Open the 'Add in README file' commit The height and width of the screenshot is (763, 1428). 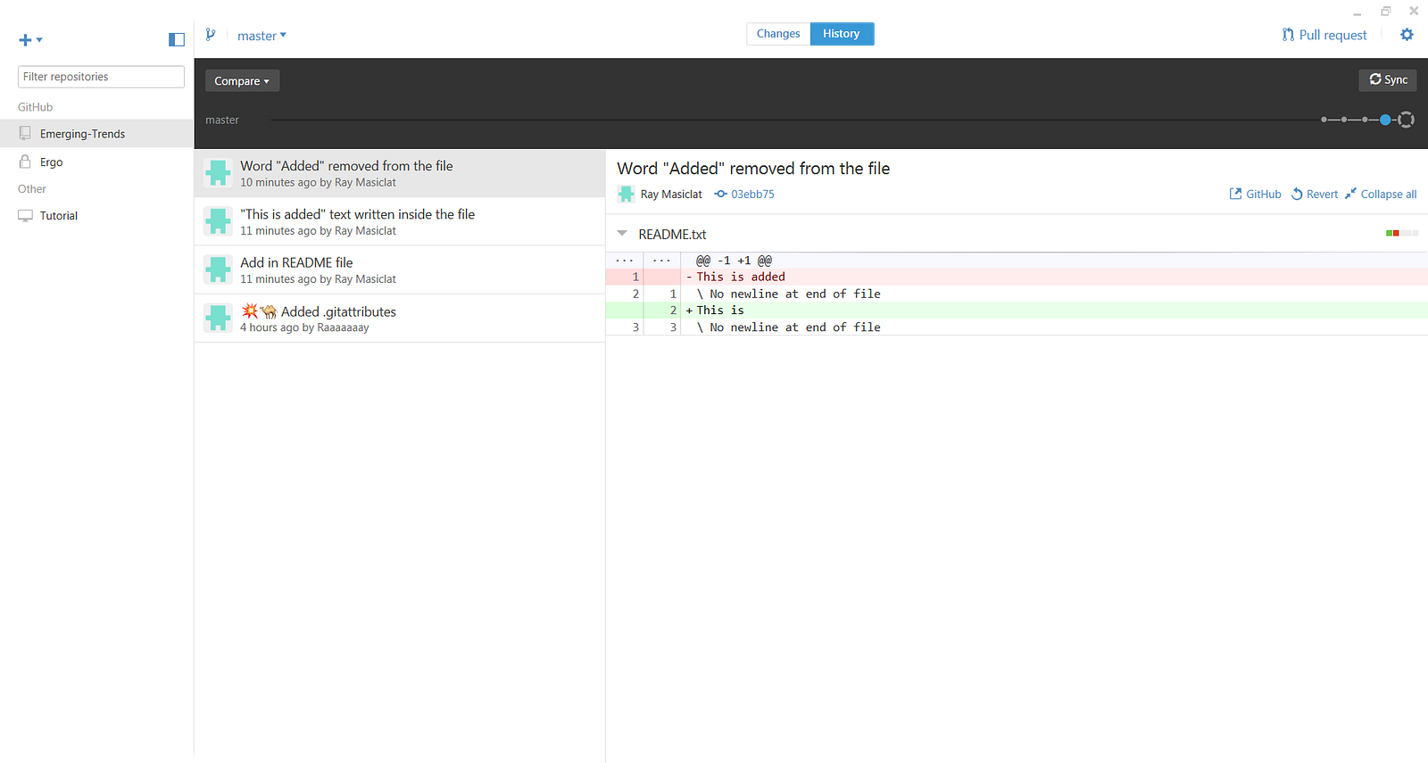(400, 270)
